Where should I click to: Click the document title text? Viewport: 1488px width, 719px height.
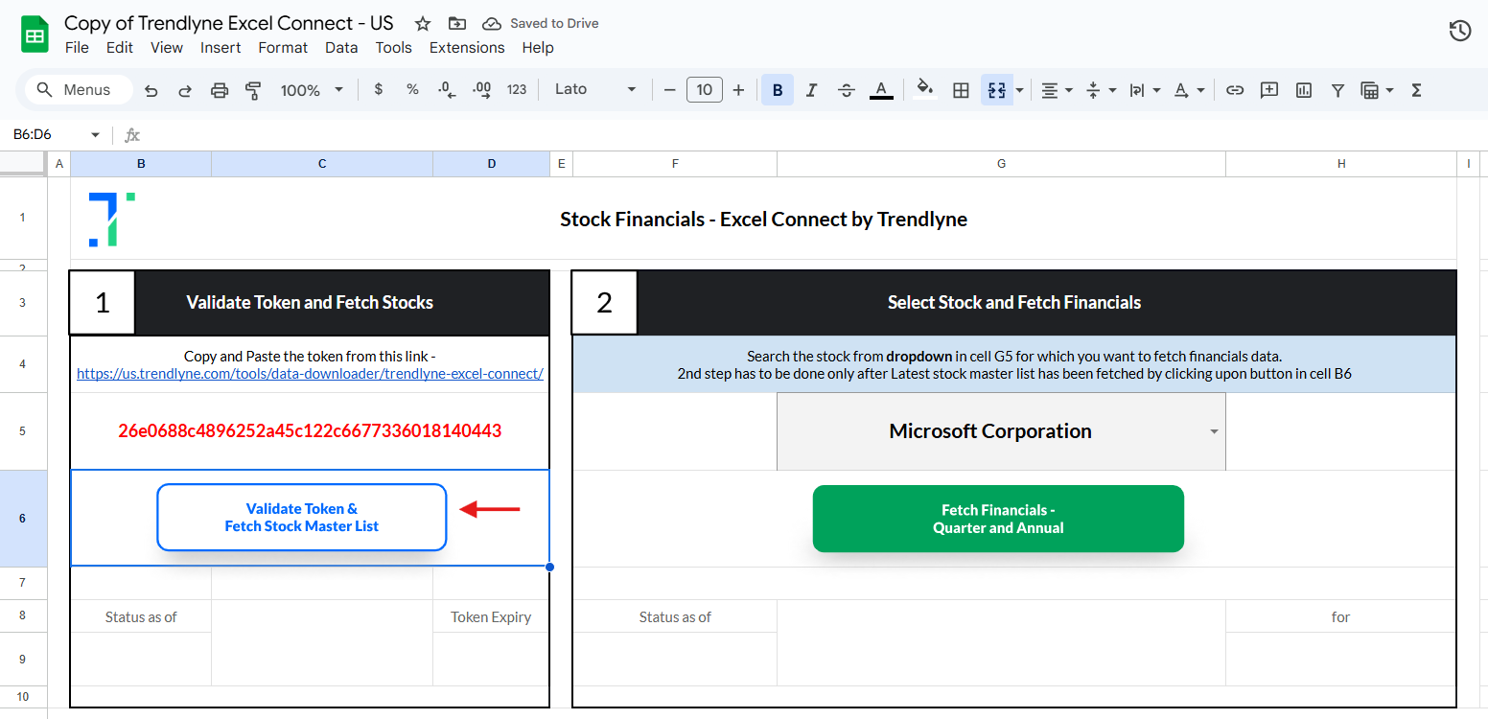click(229, 23)
